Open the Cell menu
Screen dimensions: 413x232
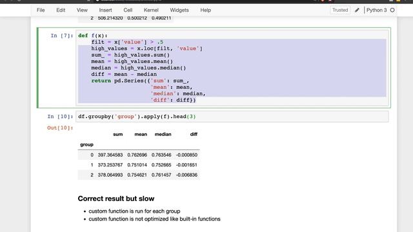tap(128, 10)
